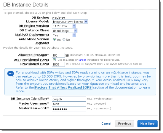163x133 pixels.
Task: Click the License Model dropdown arrow
Action: [x=86, y=22]
